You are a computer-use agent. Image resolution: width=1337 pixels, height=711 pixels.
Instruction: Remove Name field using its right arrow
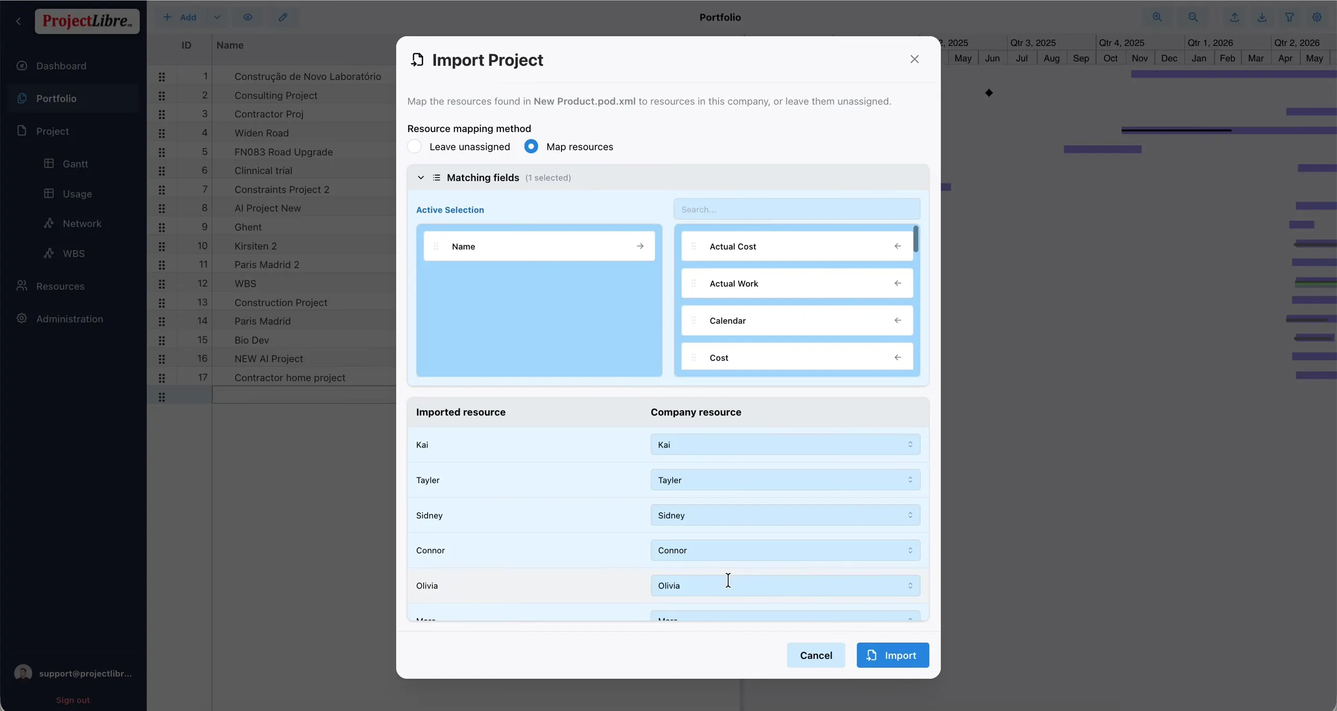click(640, 246)
